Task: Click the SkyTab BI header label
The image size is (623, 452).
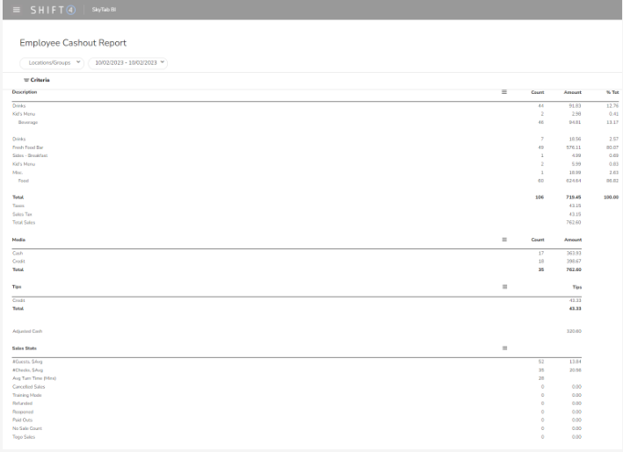Action: pyautogui.click(x=104, y=9)
